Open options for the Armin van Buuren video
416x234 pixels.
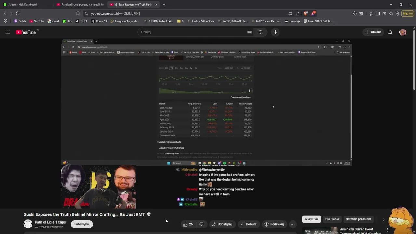387,230
